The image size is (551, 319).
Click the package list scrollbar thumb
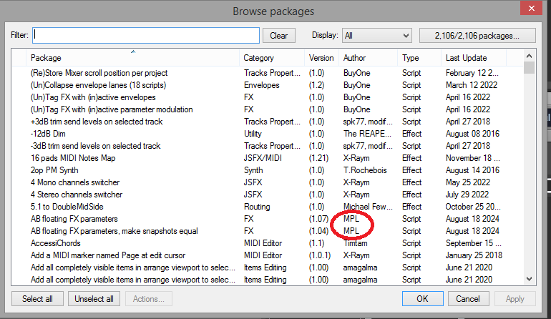(530, 67)
